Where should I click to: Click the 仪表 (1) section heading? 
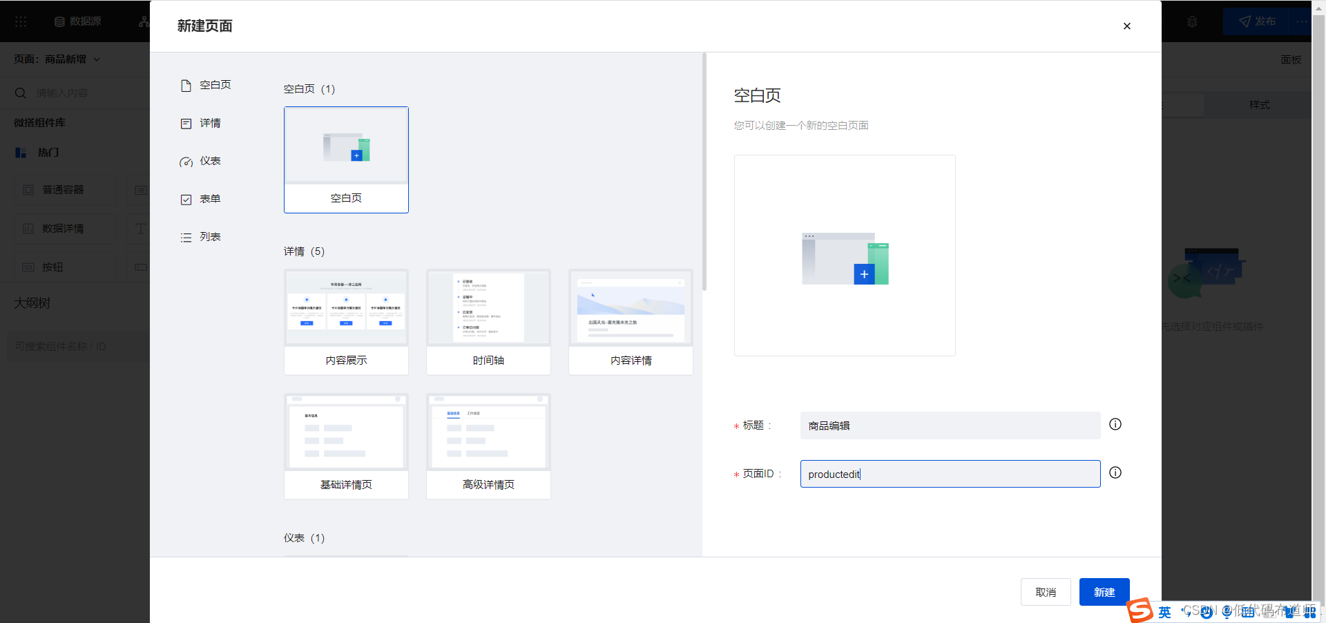tap(305, 538)
